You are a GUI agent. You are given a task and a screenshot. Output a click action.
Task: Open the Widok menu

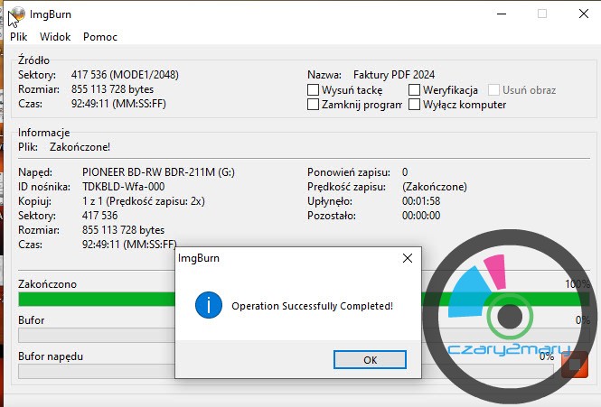point(55,37)
